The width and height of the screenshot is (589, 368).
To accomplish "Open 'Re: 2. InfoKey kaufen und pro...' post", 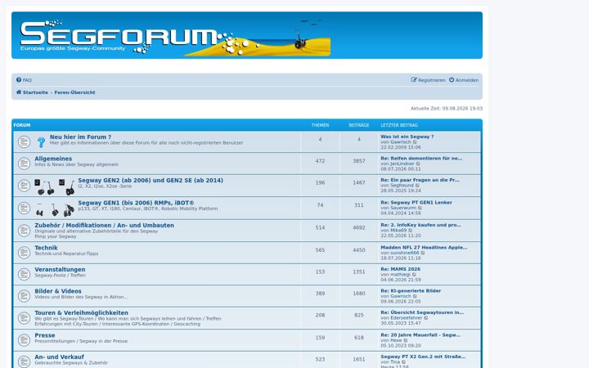I will [x=420, y=226].
